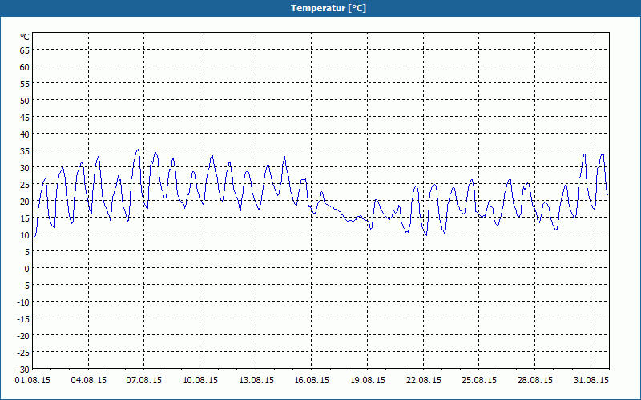Click the 25 y-axis label
The image size is (641, 400).
pyautogui.click(x=25, y=185)
